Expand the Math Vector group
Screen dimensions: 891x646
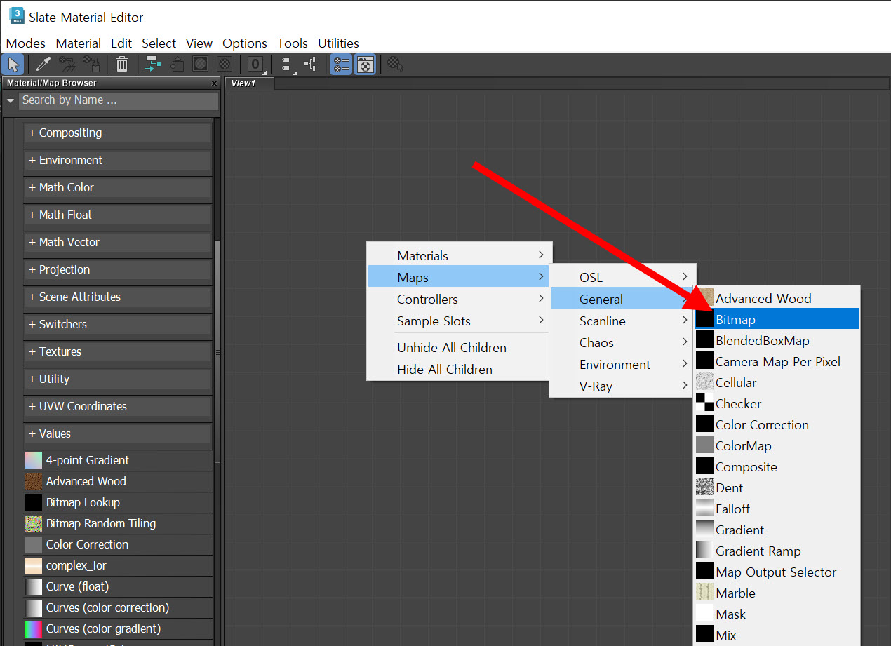coord(118,243)
